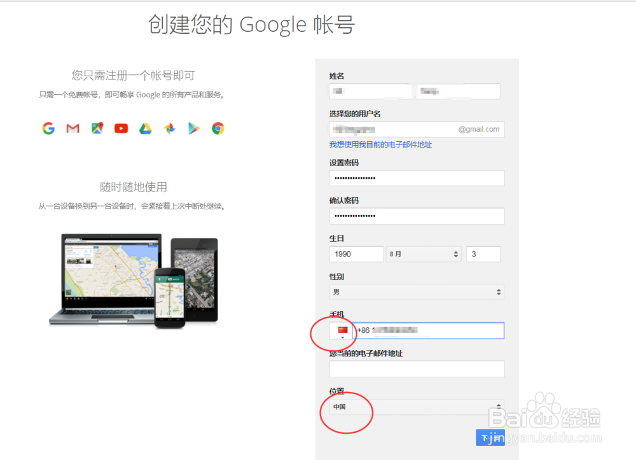The height and width of the screenshot is (460, 636).
Task: Click the text 您只需注册一个帐号即可
Action: (x=134, y=76)
